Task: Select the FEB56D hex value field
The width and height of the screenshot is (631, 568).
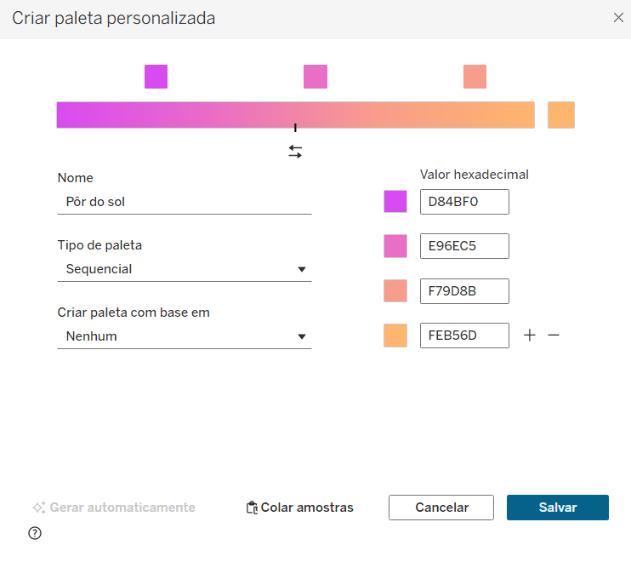Action: click(x=463, y=336)
